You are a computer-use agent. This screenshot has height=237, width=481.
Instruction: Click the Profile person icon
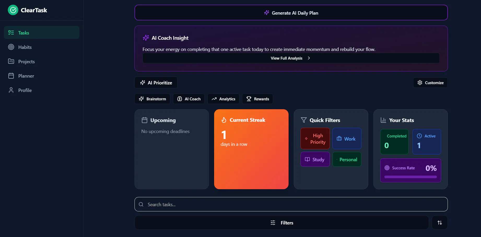(11, 90)
